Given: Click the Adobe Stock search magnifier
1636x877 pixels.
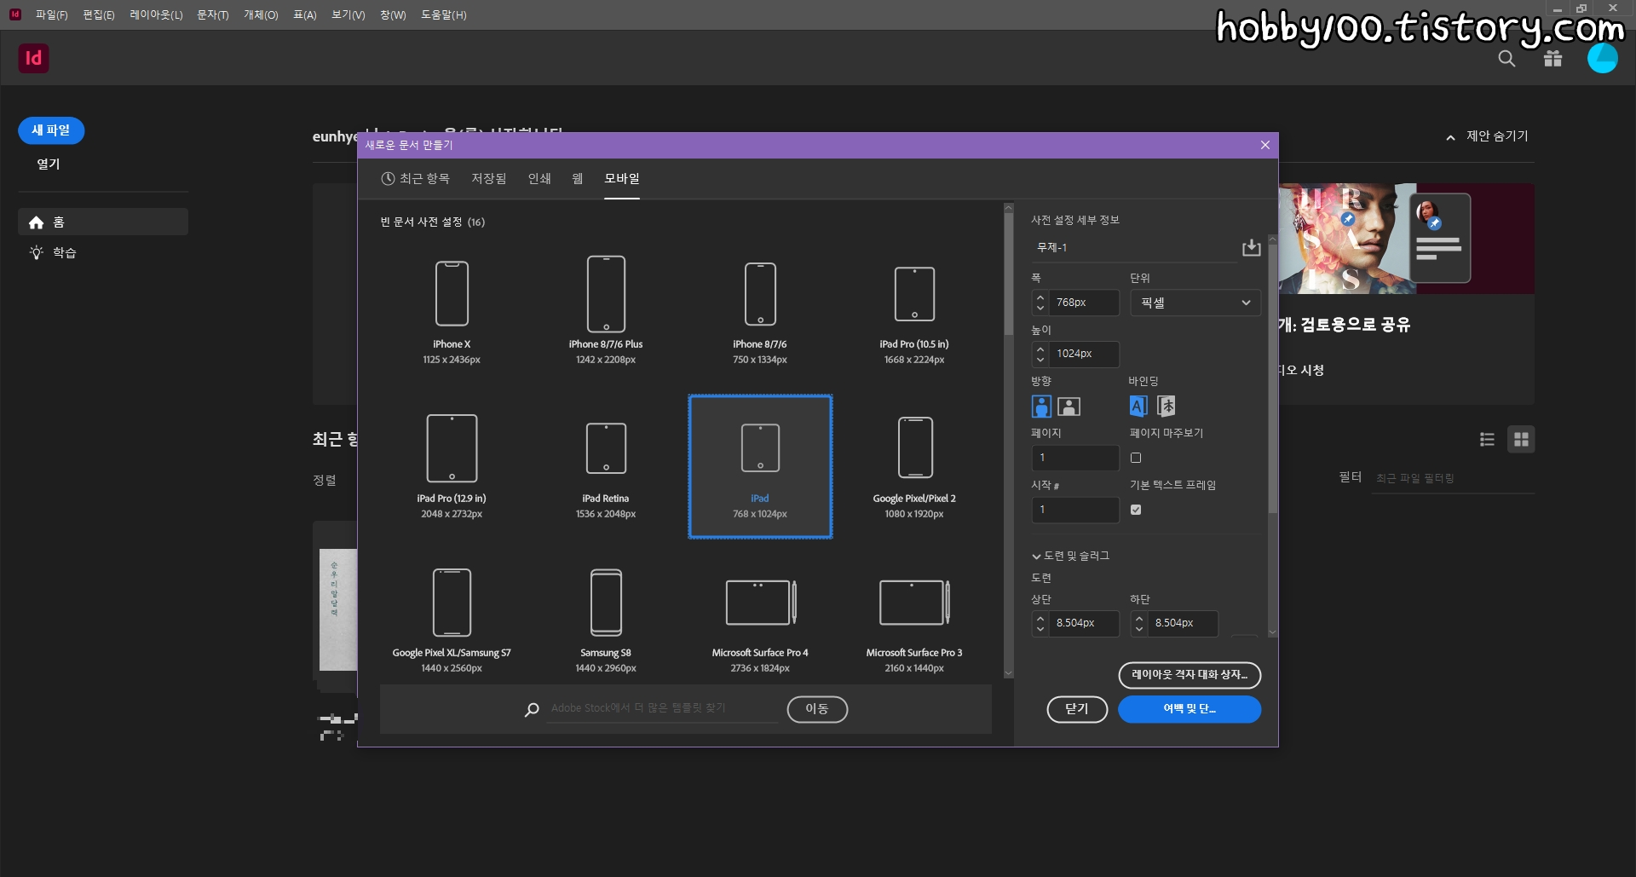Looking at the screenshot, I should click(x=532, y=709).
